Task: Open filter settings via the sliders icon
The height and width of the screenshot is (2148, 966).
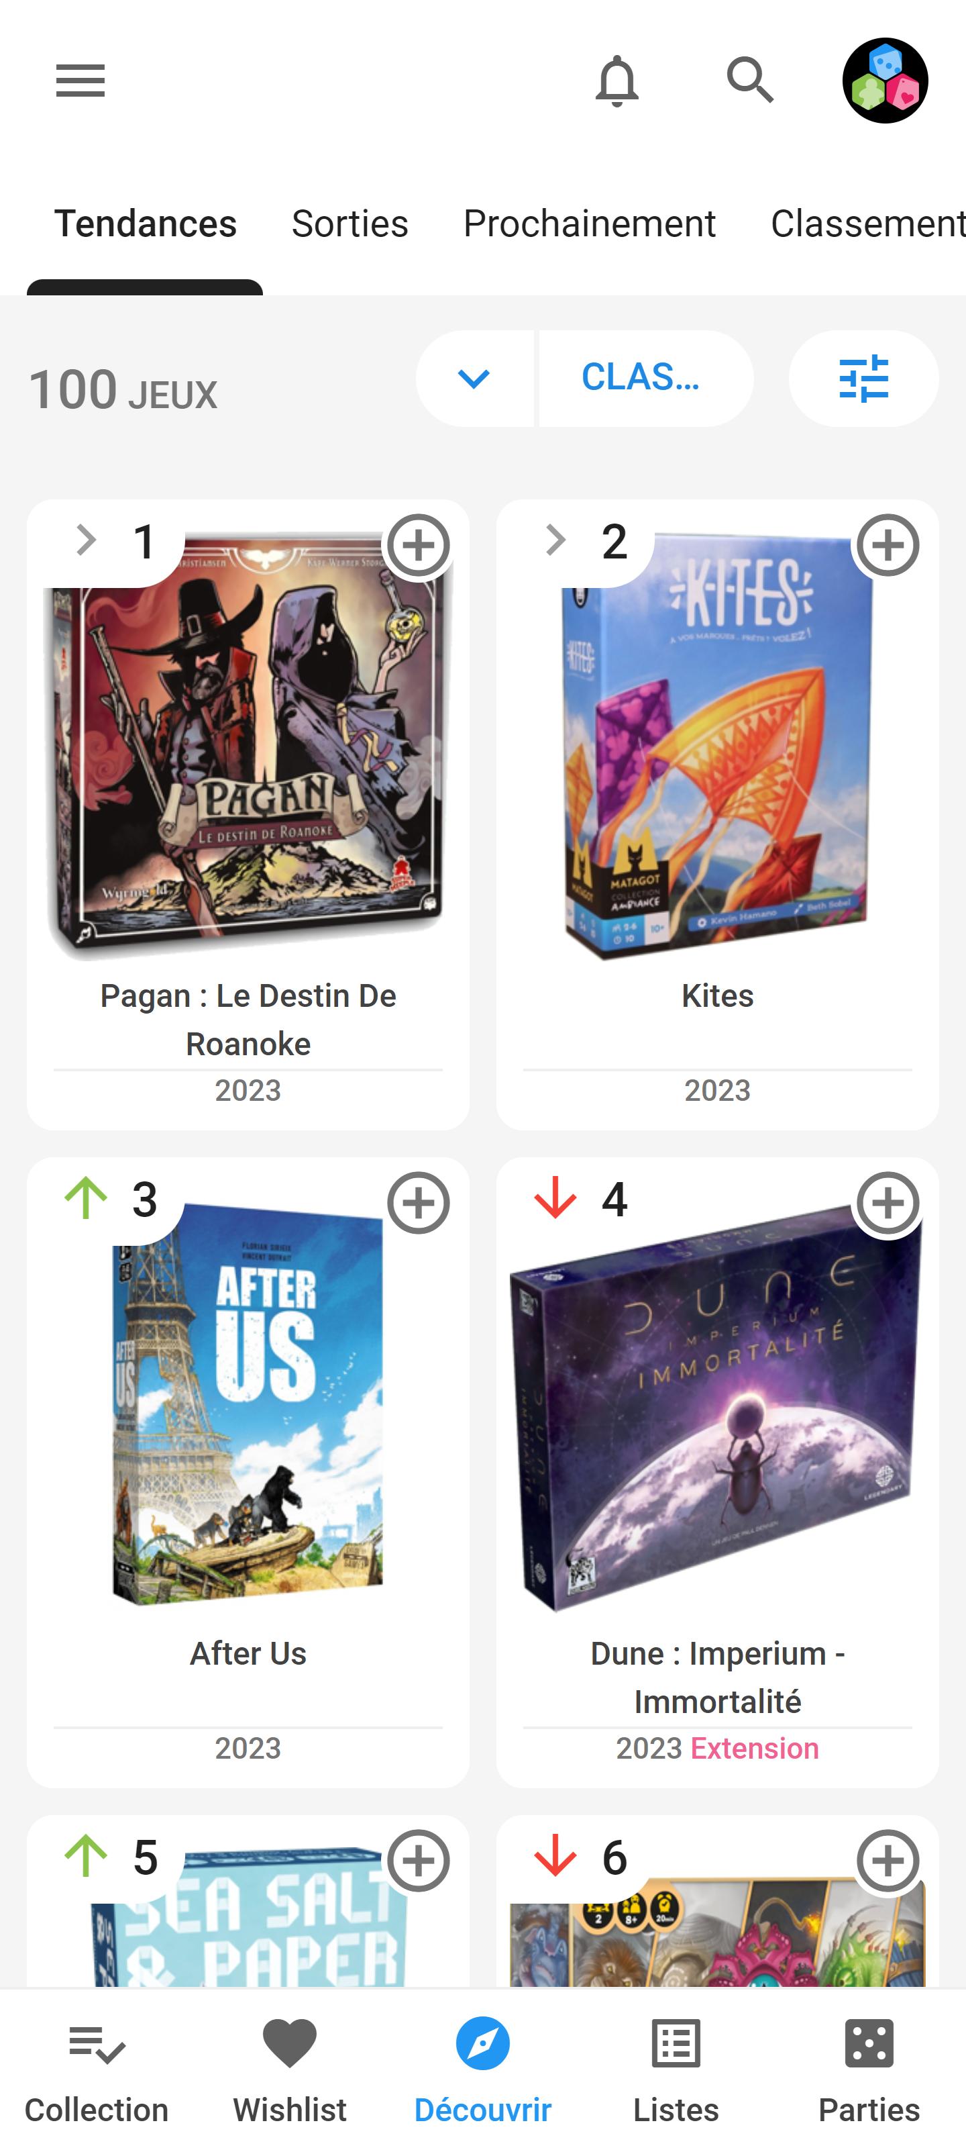Action: (x=863, y=379)
